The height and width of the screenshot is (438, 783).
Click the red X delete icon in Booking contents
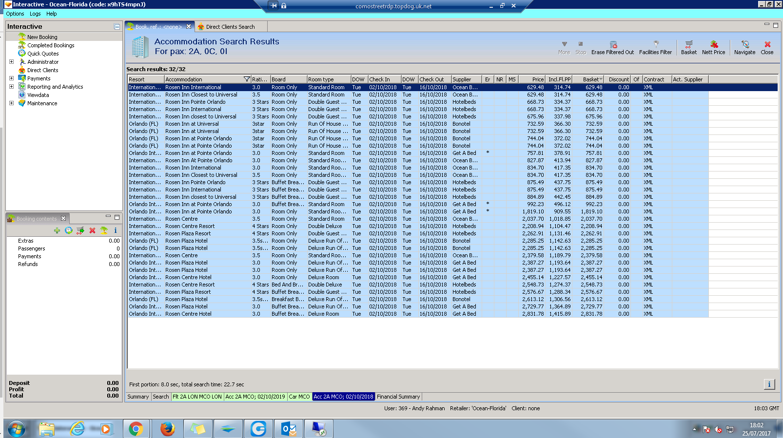click(x=92, y=230)
